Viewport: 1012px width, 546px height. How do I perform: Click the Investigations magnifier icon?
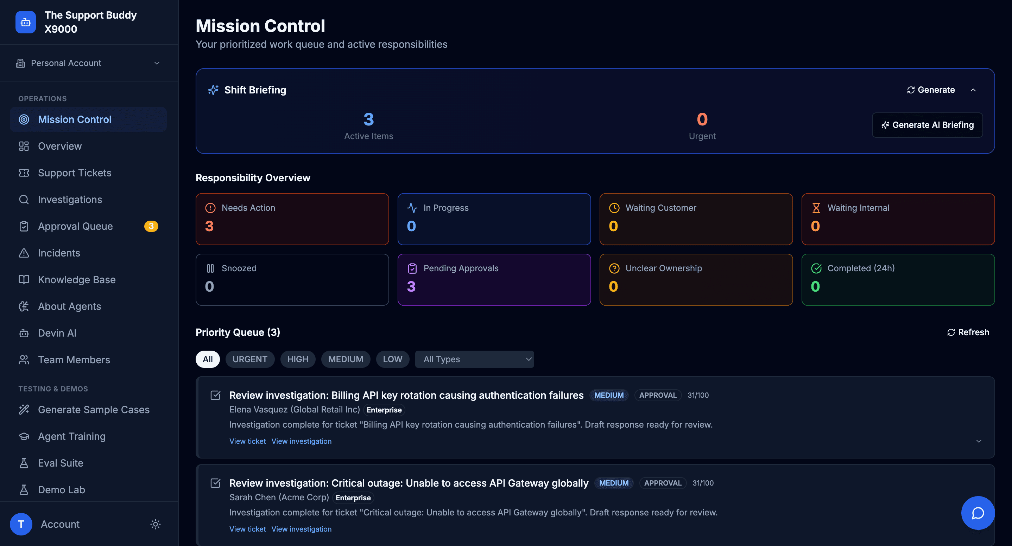[x=24, y=199]
